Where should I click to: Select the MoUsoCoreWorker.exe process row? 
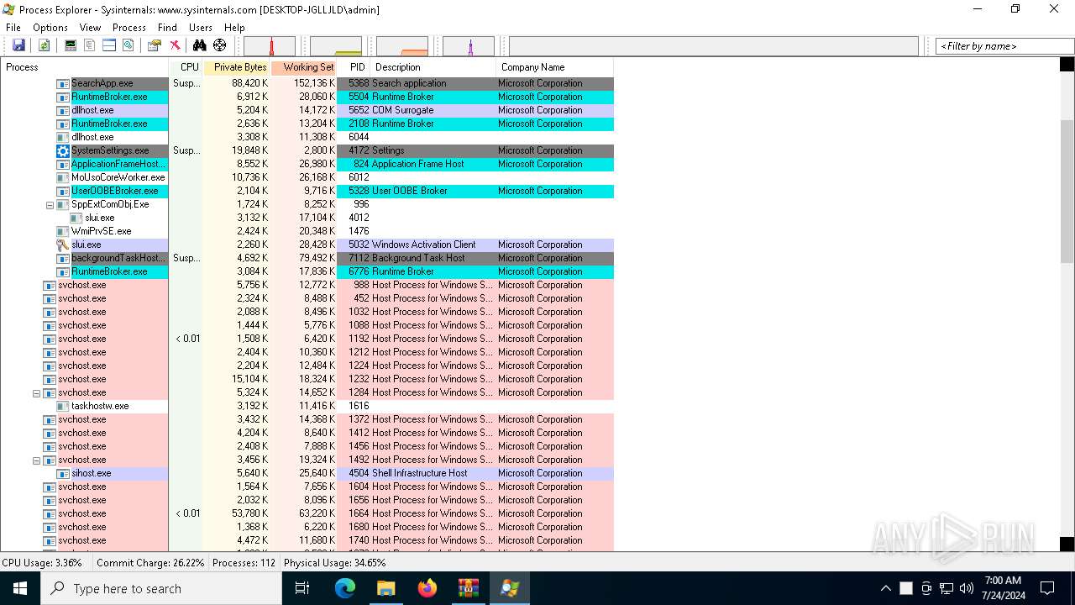click(x=307, y=177)
